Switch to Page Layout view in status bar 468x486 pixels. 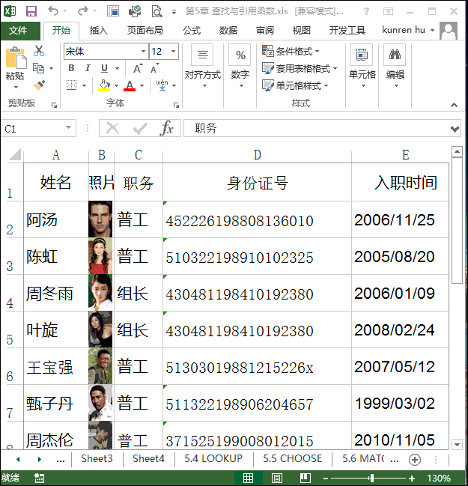(277, 478)
